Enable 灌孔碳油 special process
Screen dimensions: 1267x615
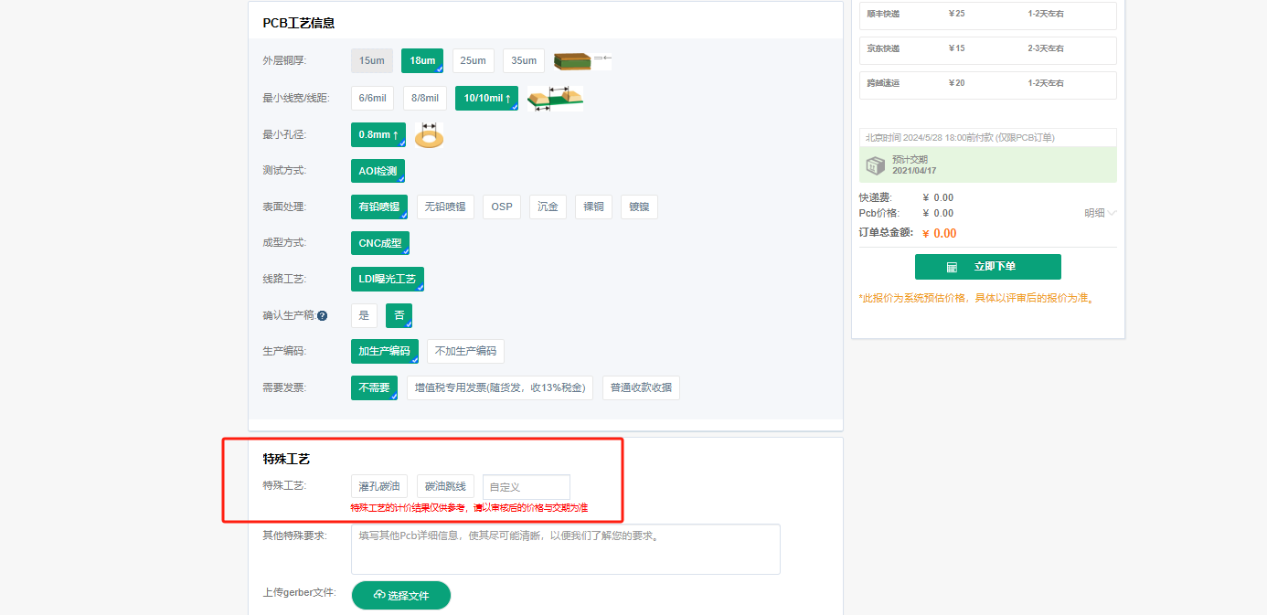tap(378, 486)
